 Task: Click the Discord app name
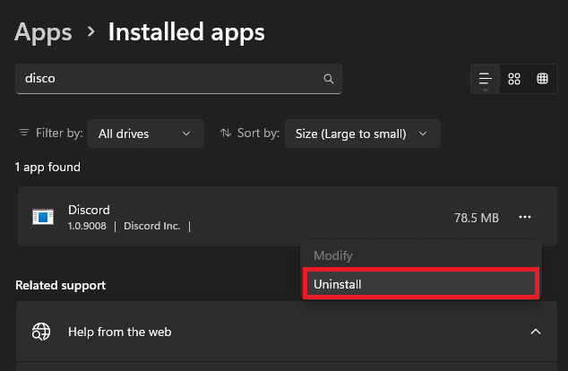pyautogui.click(x=89, y=210)
